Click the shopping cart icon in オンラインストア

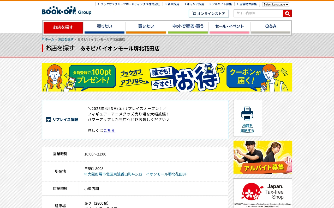194,14
